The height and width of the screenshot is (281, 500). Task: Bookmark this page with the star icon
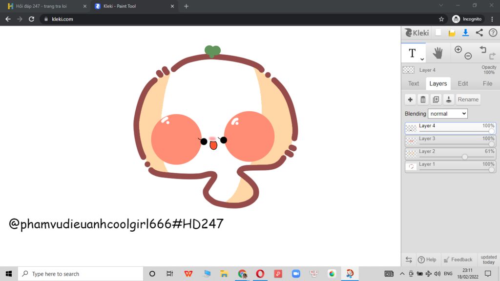coord(441,19)
